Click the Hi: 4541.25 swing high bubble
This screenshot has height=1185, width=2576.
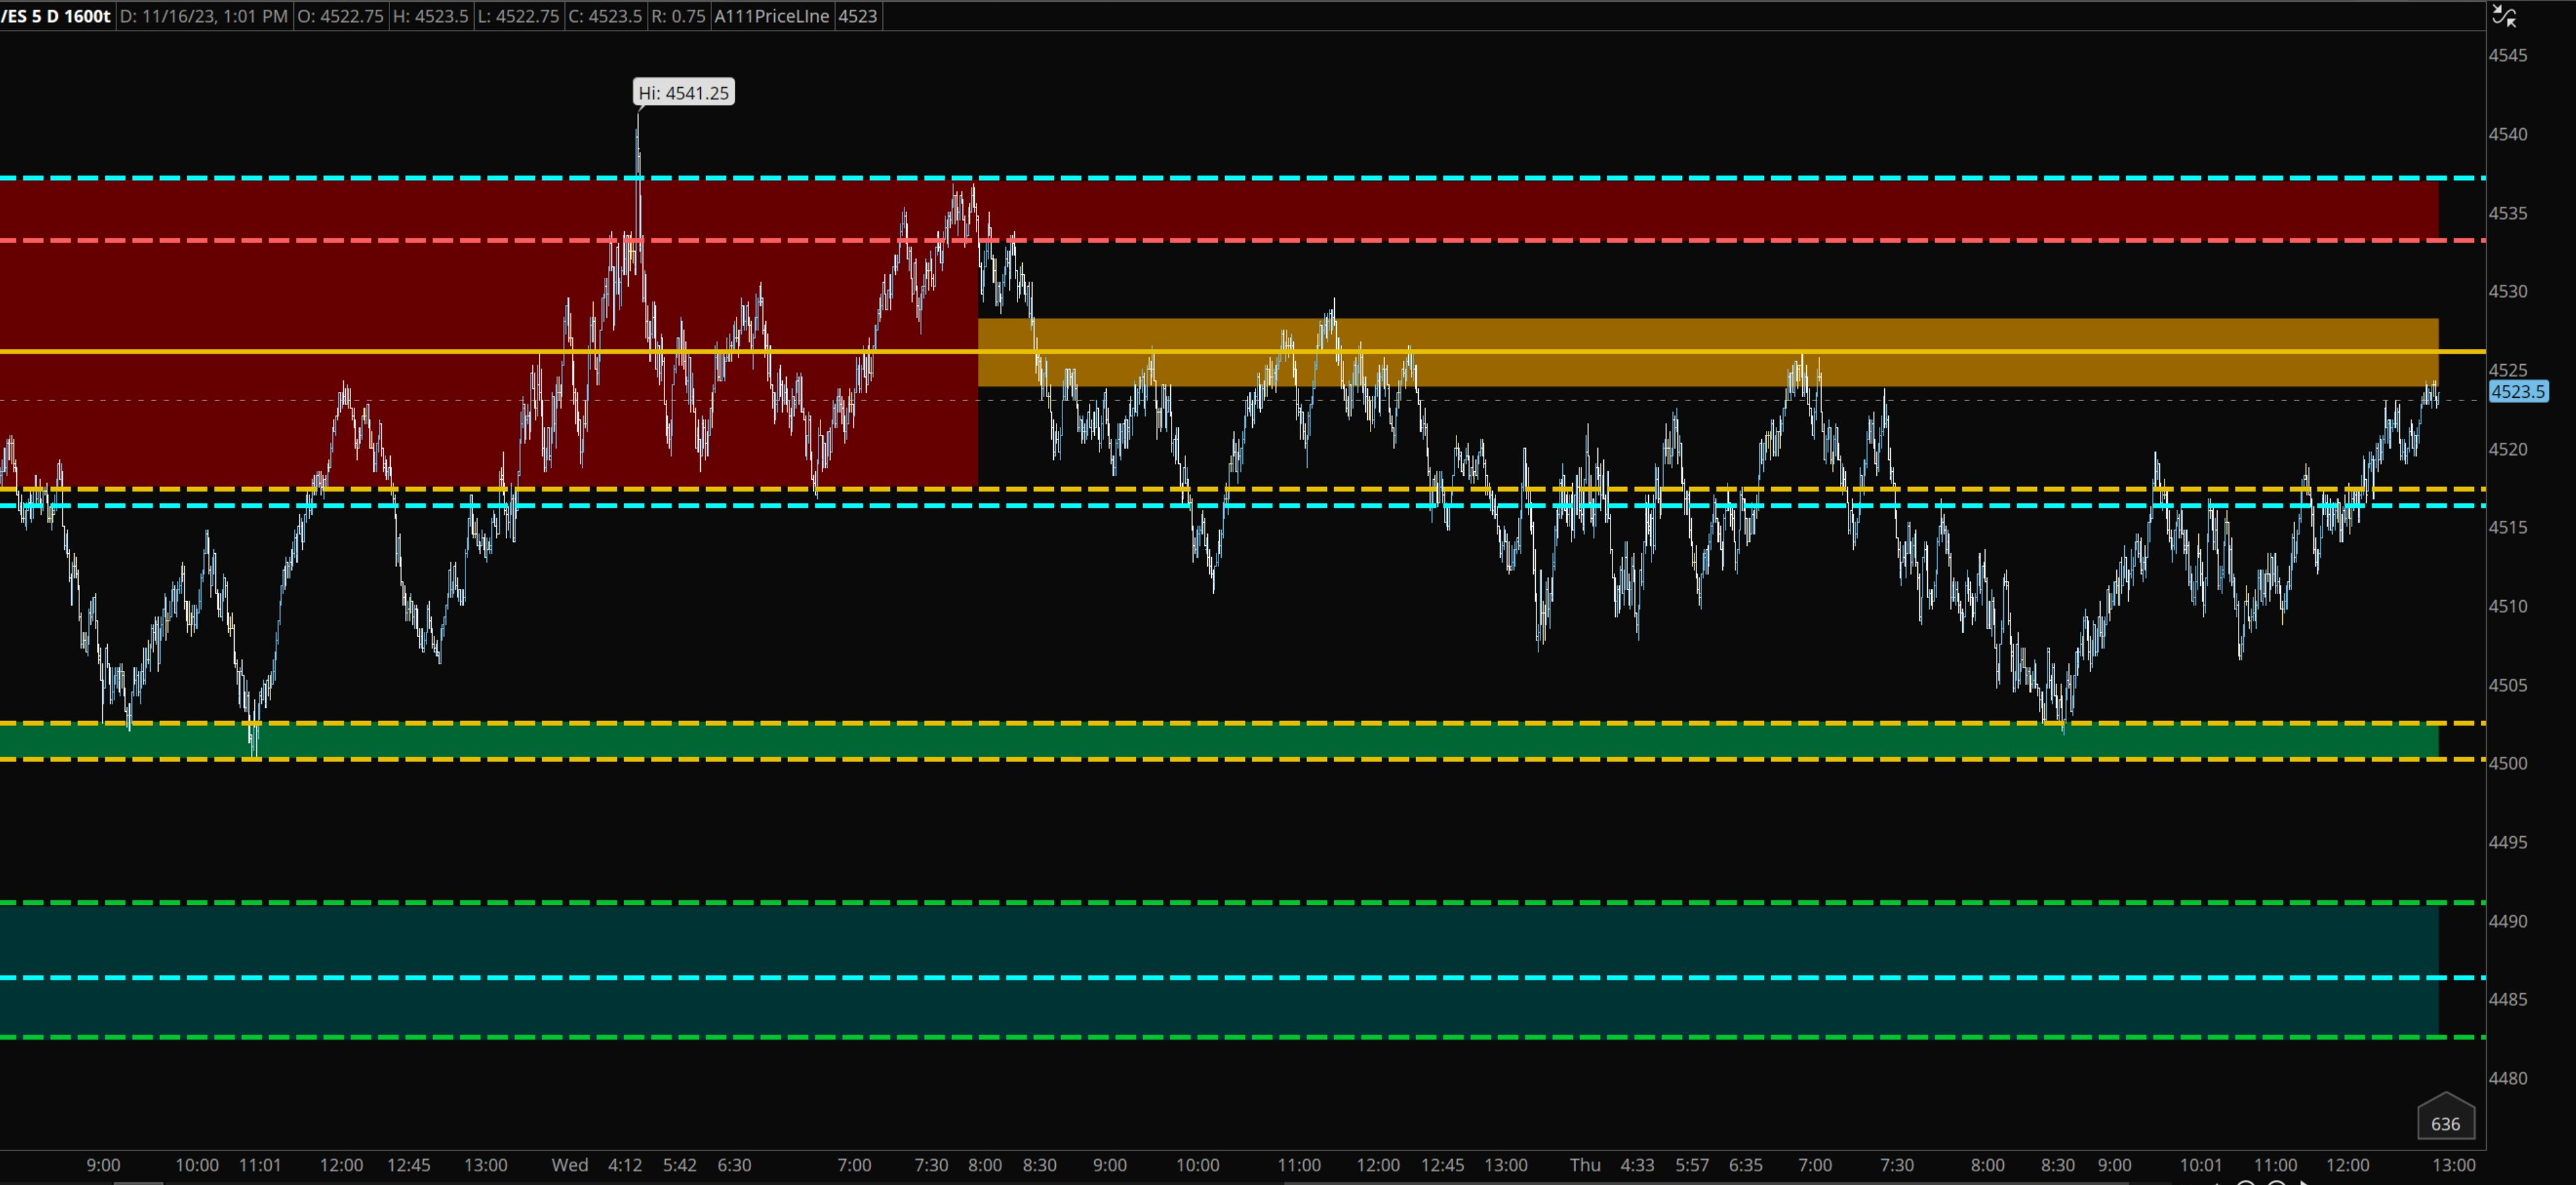tap(683, 92)
